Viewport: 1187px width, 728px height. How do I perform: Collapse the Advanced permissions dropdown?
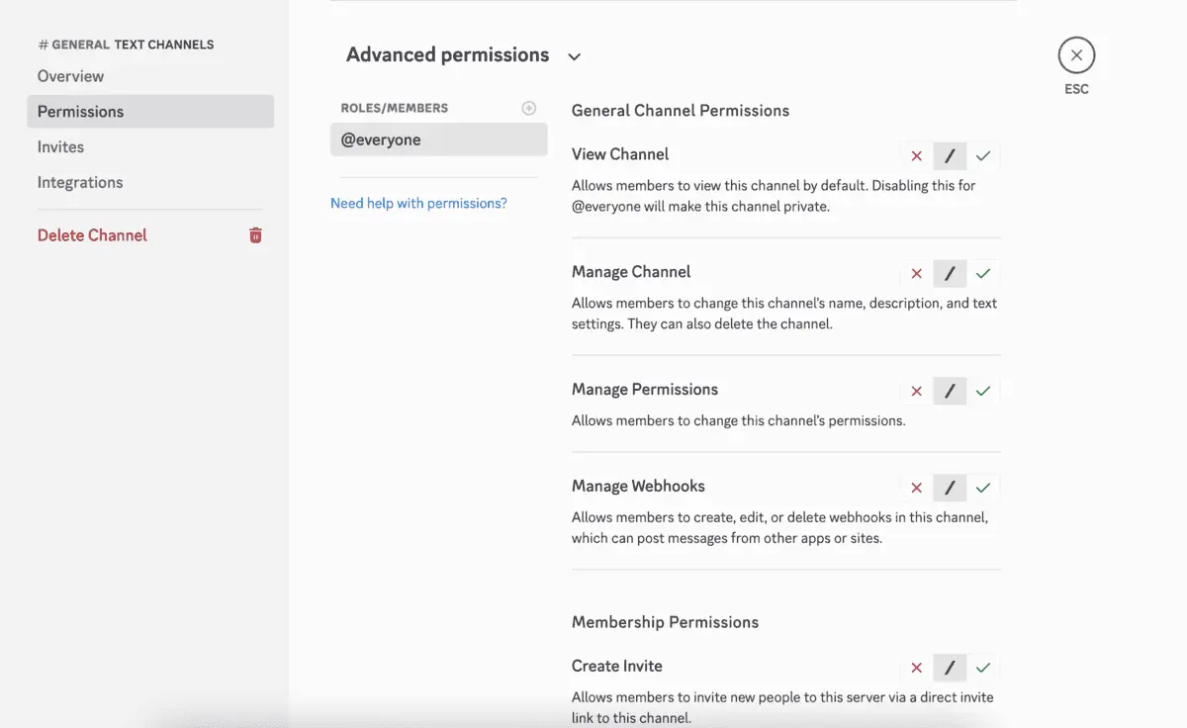574,57
